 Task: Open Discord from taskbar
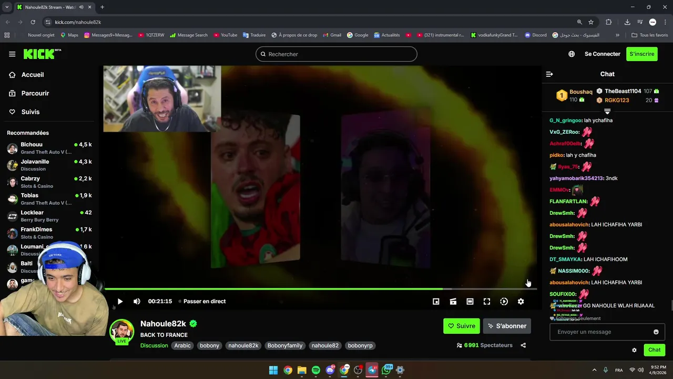tap(330, 370)
